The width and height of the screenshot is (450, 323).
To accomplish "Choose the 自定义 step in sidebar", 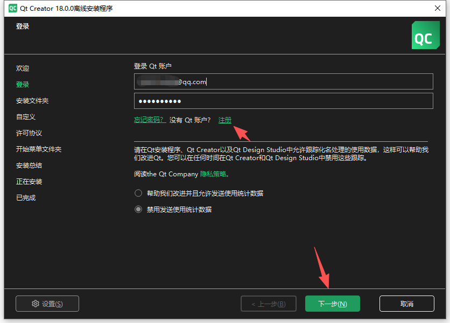I will tap(26, 117).
